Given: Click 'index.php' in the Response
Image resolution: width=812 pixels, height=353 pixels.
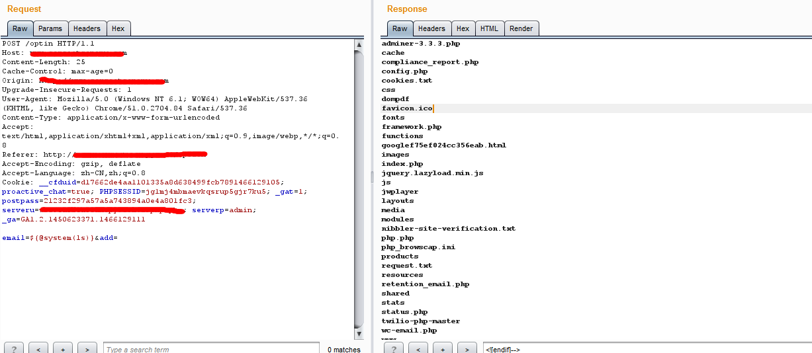Looking at the screenshot, I should coord(402,164).
